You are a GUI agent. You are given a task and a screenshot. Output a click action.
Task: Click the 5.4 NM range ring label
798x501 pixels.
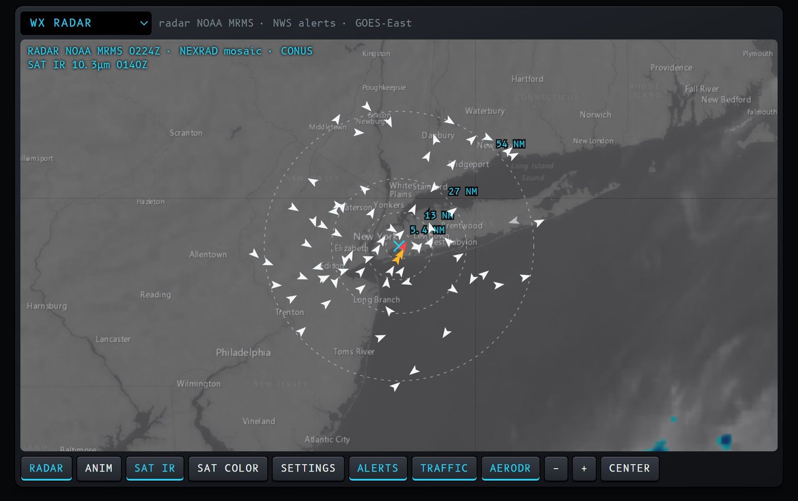click(427, 230)
